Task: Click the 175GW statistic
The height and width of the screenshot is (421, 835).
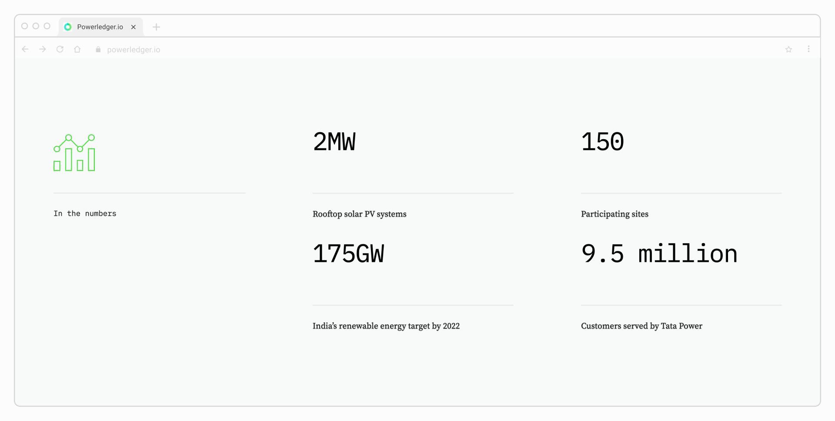Action: pyautogui.click(x=348, y=254)
